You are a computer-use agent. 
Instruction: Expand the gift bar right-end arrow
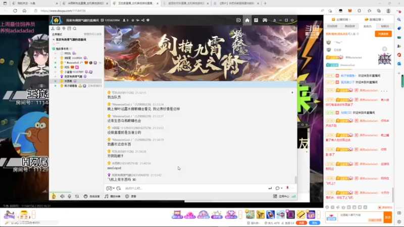[319, 214]
